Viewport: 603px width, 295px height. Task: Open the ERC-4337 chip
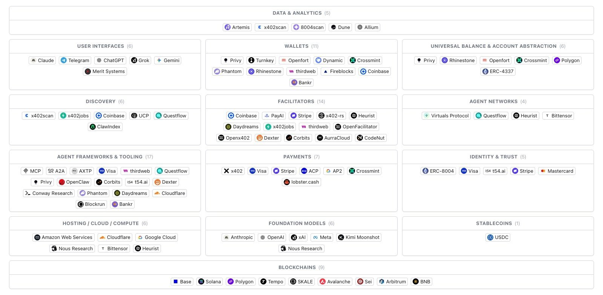coord(497,71)
